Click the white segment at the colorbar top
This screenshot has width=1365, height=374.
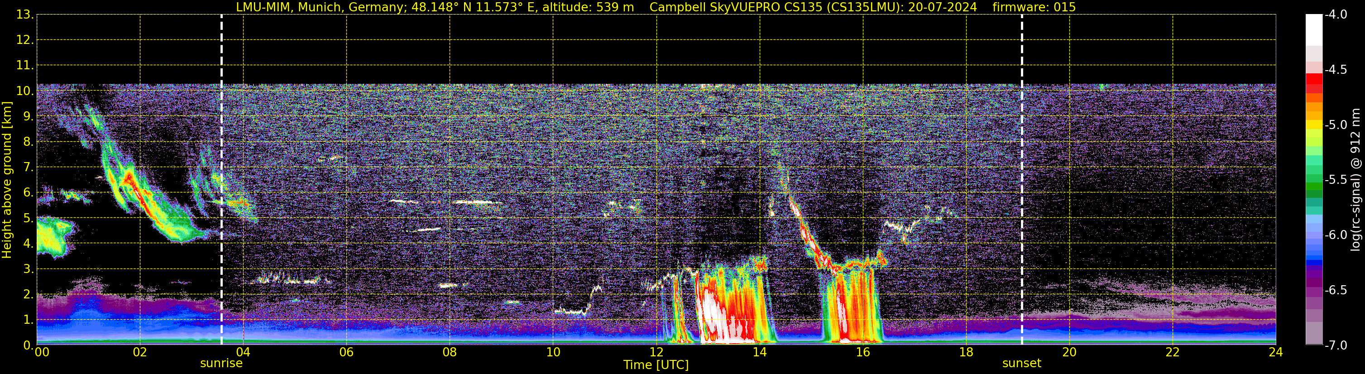point(1313,30)
